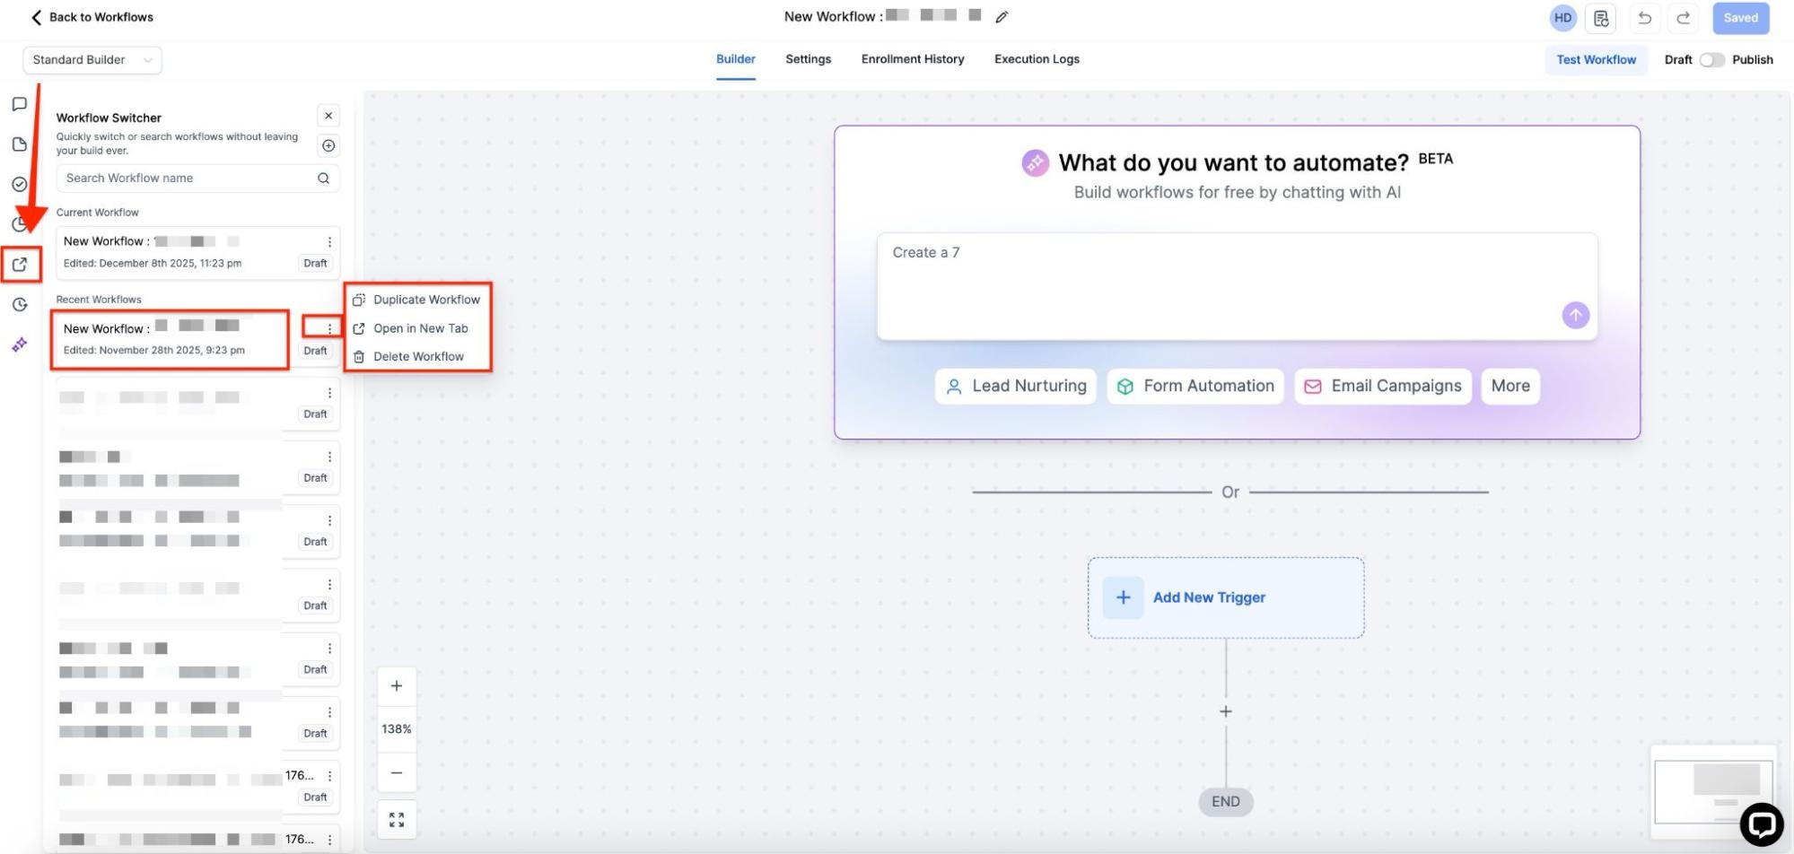Open three-dot menu for current workflow
The image size is (1794, 854).
(x=329, y=242)
